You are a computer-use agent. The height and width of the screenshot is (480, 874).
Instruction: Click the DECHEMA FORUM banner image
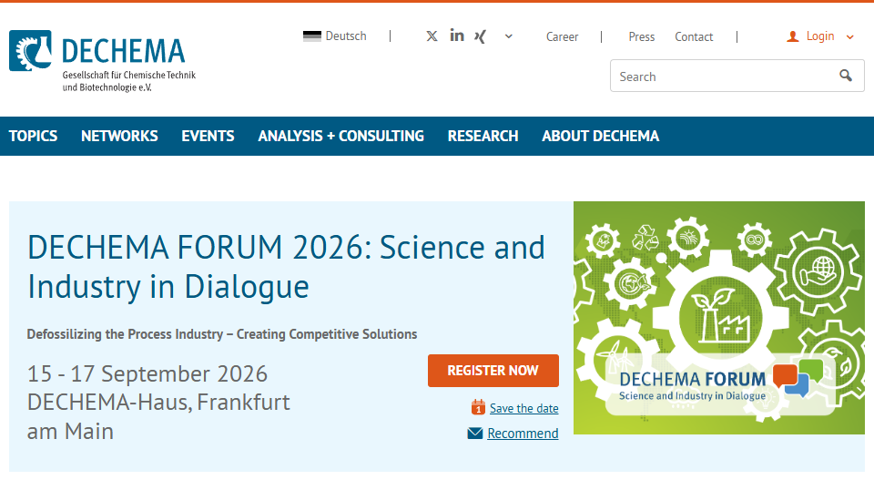tap(719, 318)
